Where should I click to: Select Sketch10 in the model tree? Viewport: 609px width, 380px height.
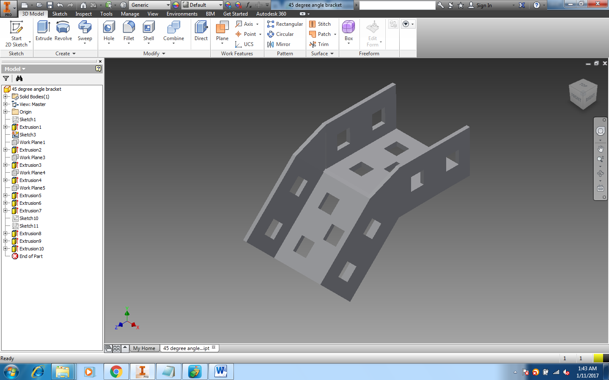28,218
